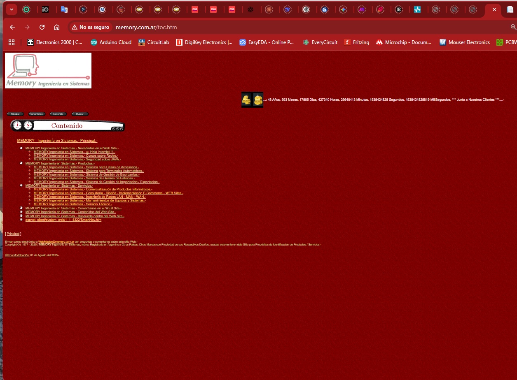Viewport: 517px width, 380px height.
Task: Click the 'No es seguro' security indicator
Action: click(x=90, y=27)
